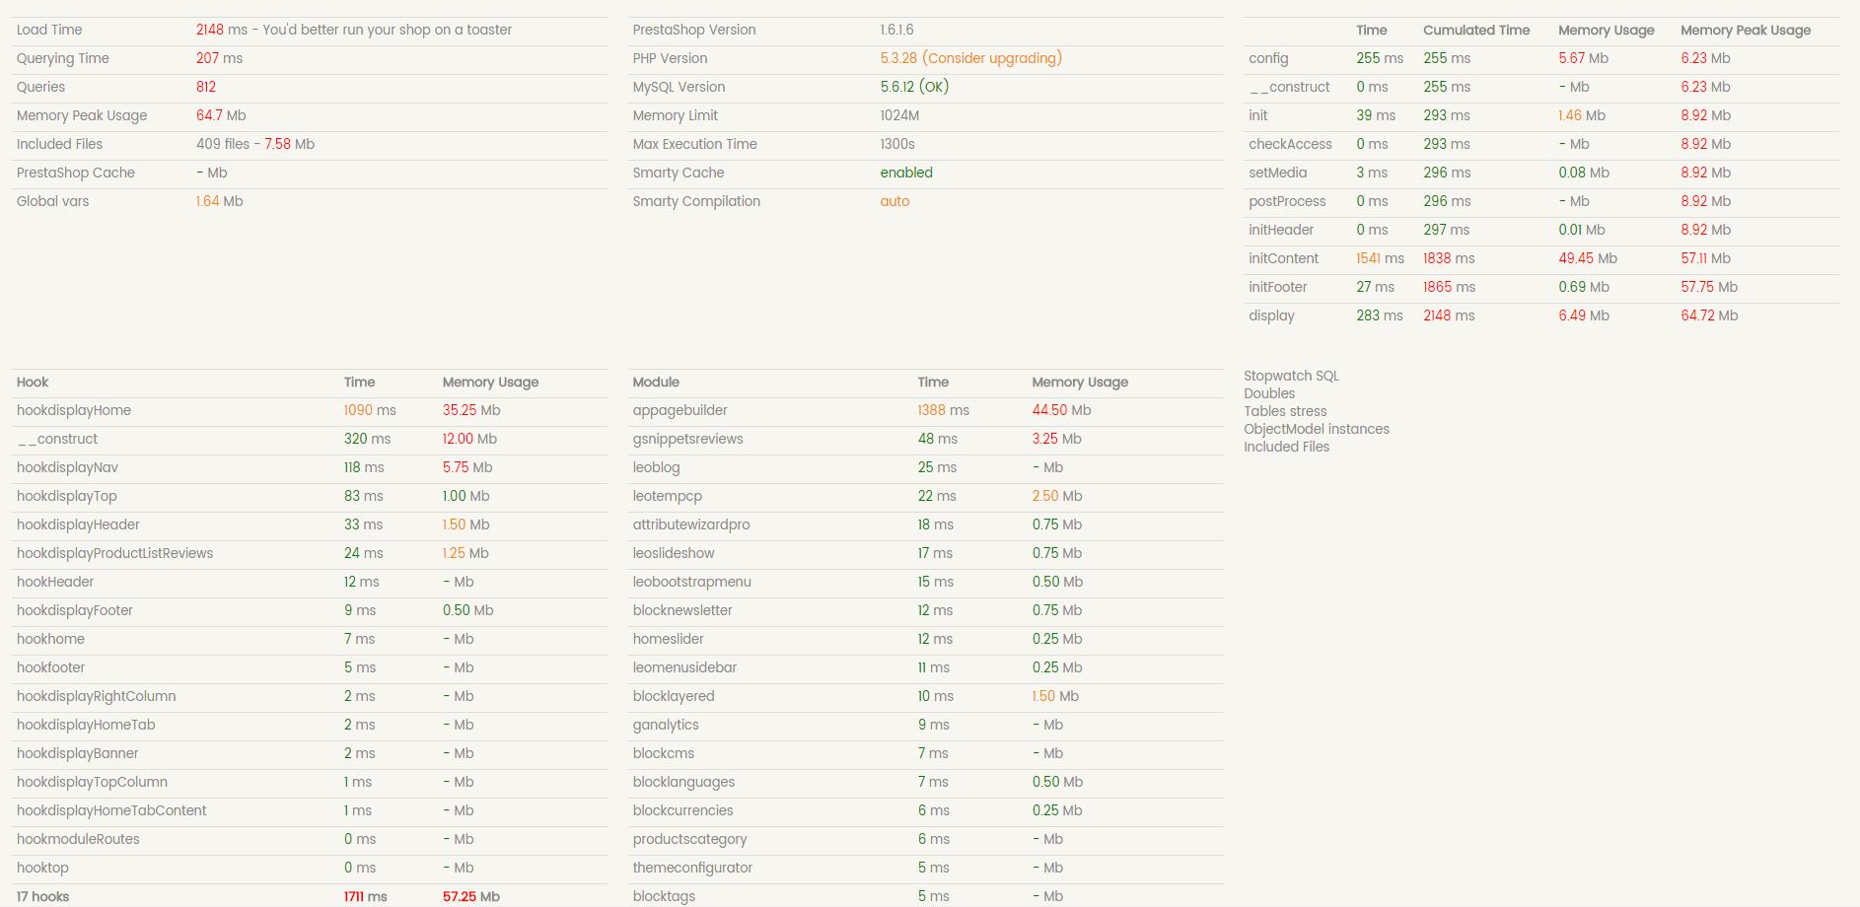1860x907 pixels.
Task: Click the Cumulated Time column header
Action: [1475, 30]
